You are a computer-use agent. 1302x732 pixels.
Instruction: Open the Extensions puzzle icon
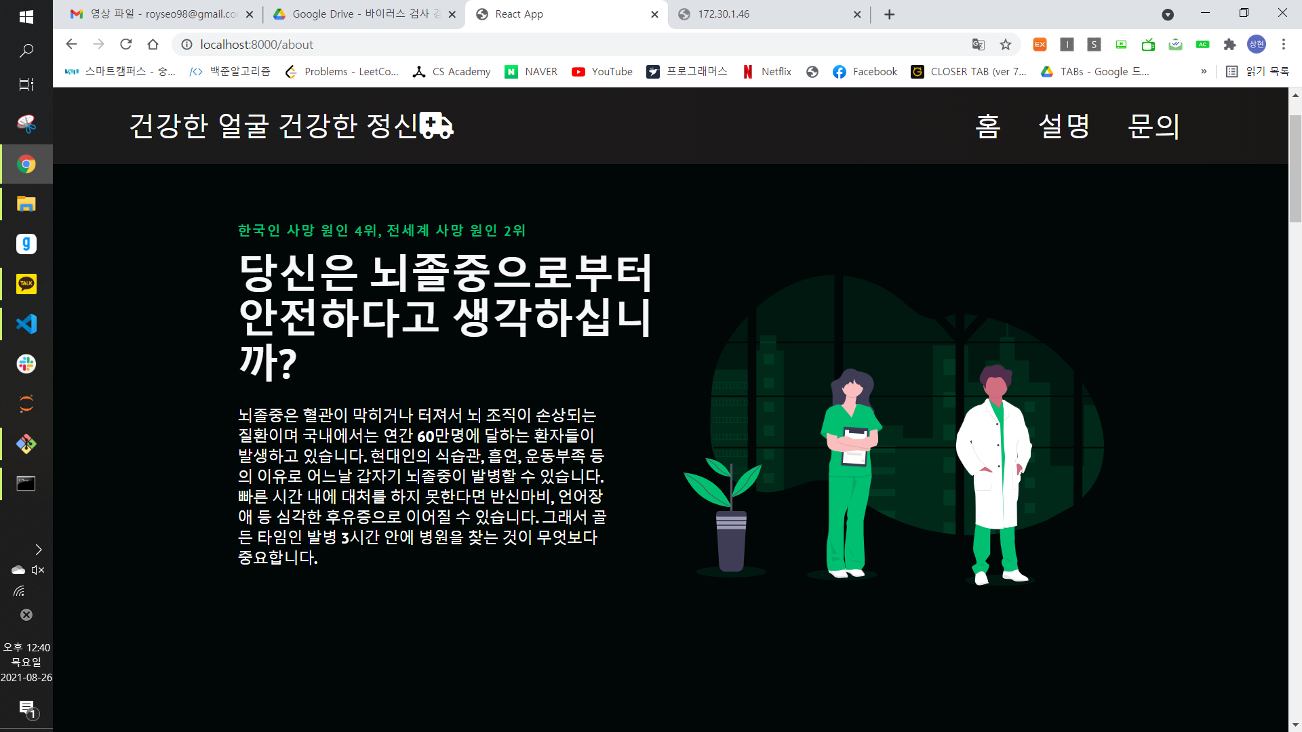(1229, 44)
